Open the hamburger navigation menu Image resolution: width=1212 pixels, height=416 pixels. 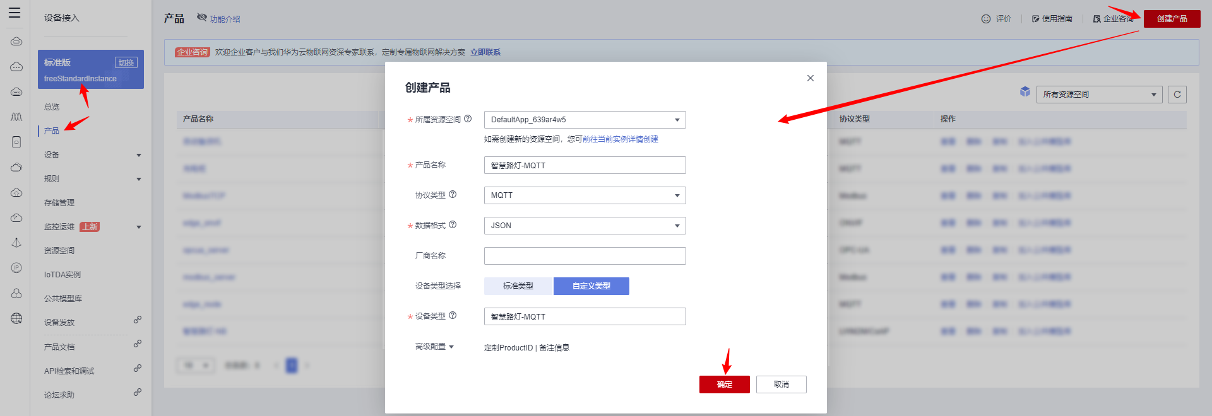click(15, 13)
